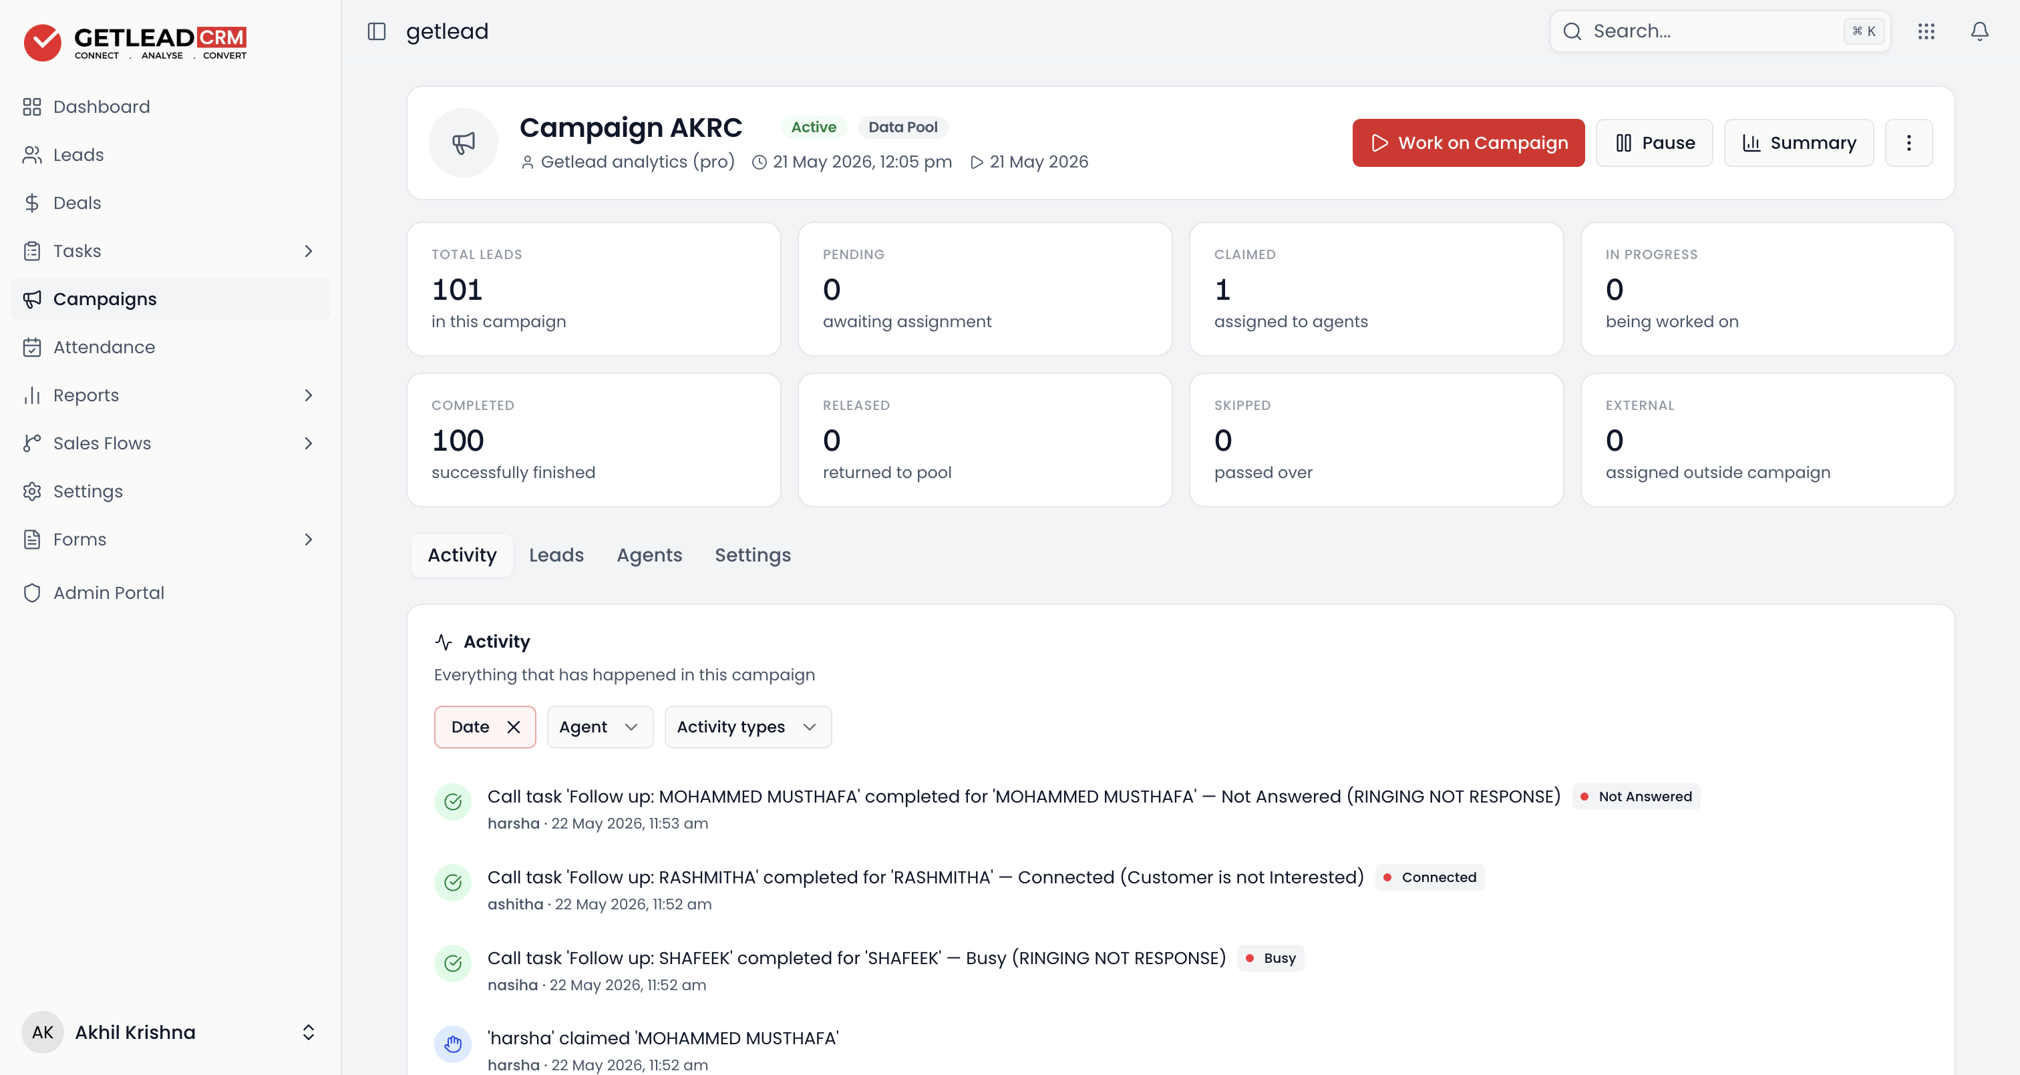Click the campaign megaphone avatar icon

point(464,143)
